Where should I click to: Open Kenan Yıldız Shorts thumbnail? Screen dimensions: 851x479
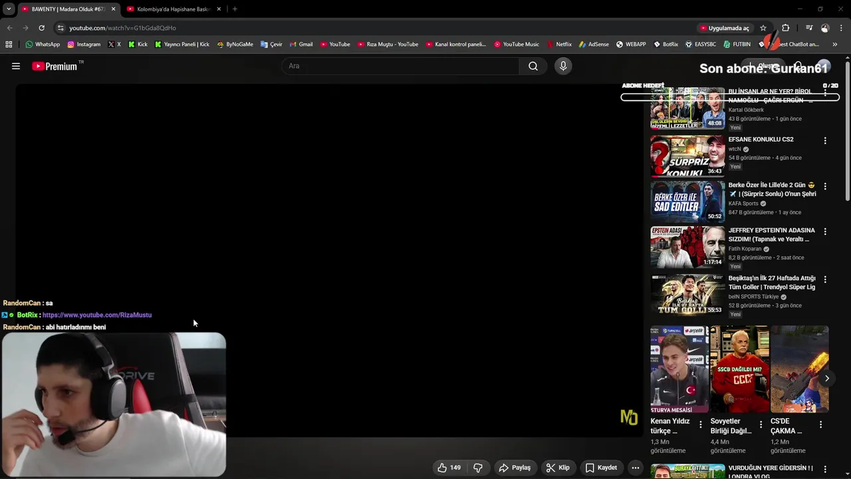pos(679,369)
